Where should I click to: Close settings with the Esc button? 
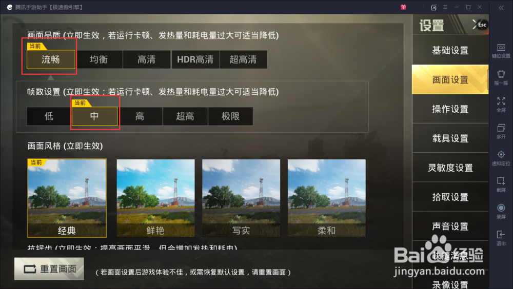pyautogui.click(x=479, y=25)
